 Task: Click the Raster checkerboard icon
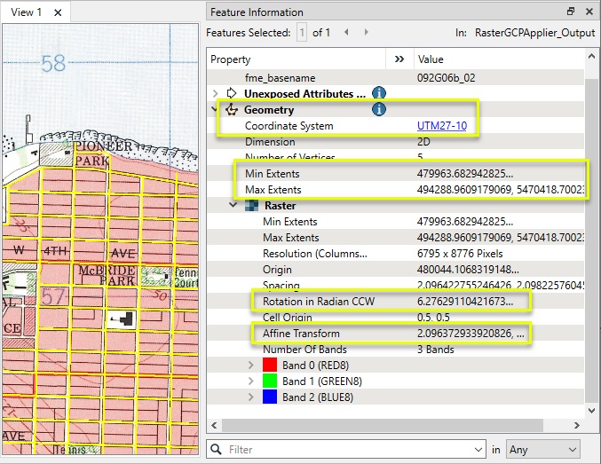[x=251, y=206]
